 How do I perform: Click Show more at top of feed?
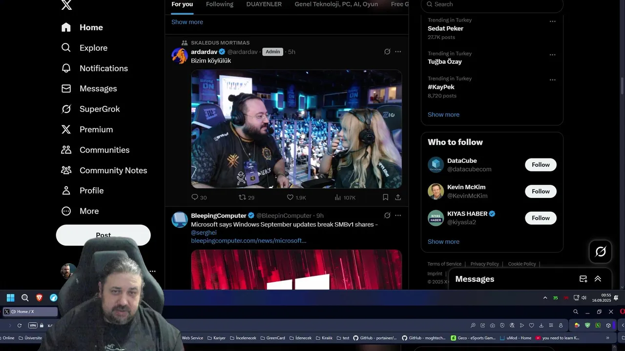click(187, 22)
